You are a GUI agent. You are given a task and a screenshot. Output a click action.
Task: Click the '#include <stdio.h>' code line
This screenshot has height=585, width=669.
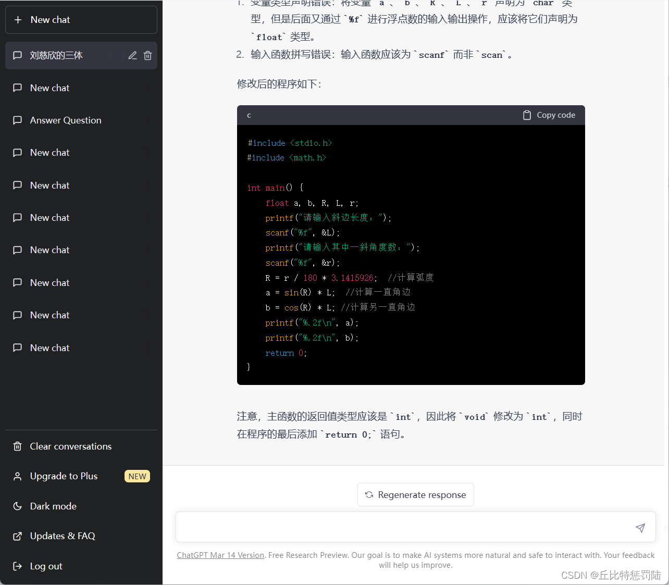coord(290,143)
